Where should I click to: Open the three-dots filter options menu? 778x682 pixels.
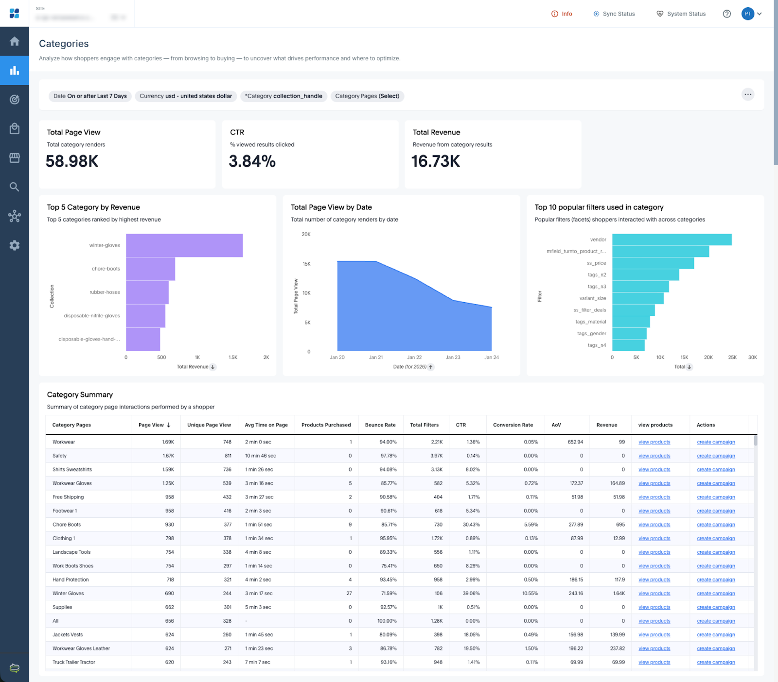747,94
